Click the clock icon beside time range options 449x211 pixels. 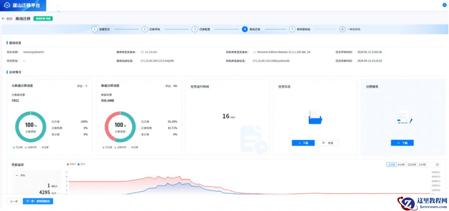437,165
